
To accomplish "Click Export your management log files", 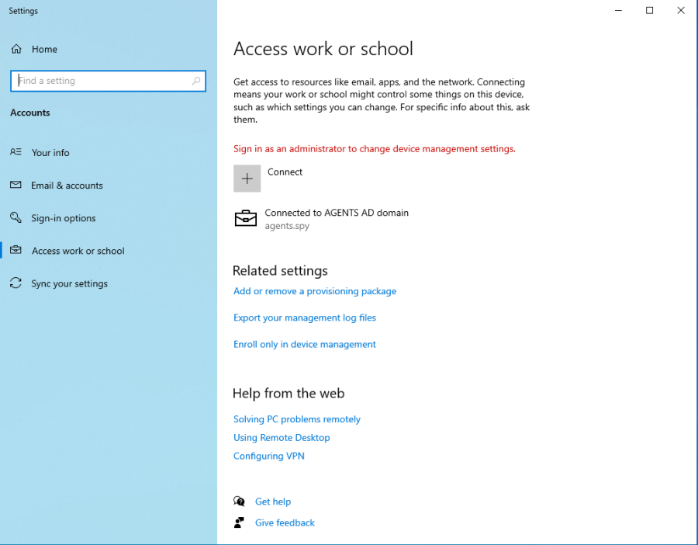I will pyautogui.click(x=304, y=318).
